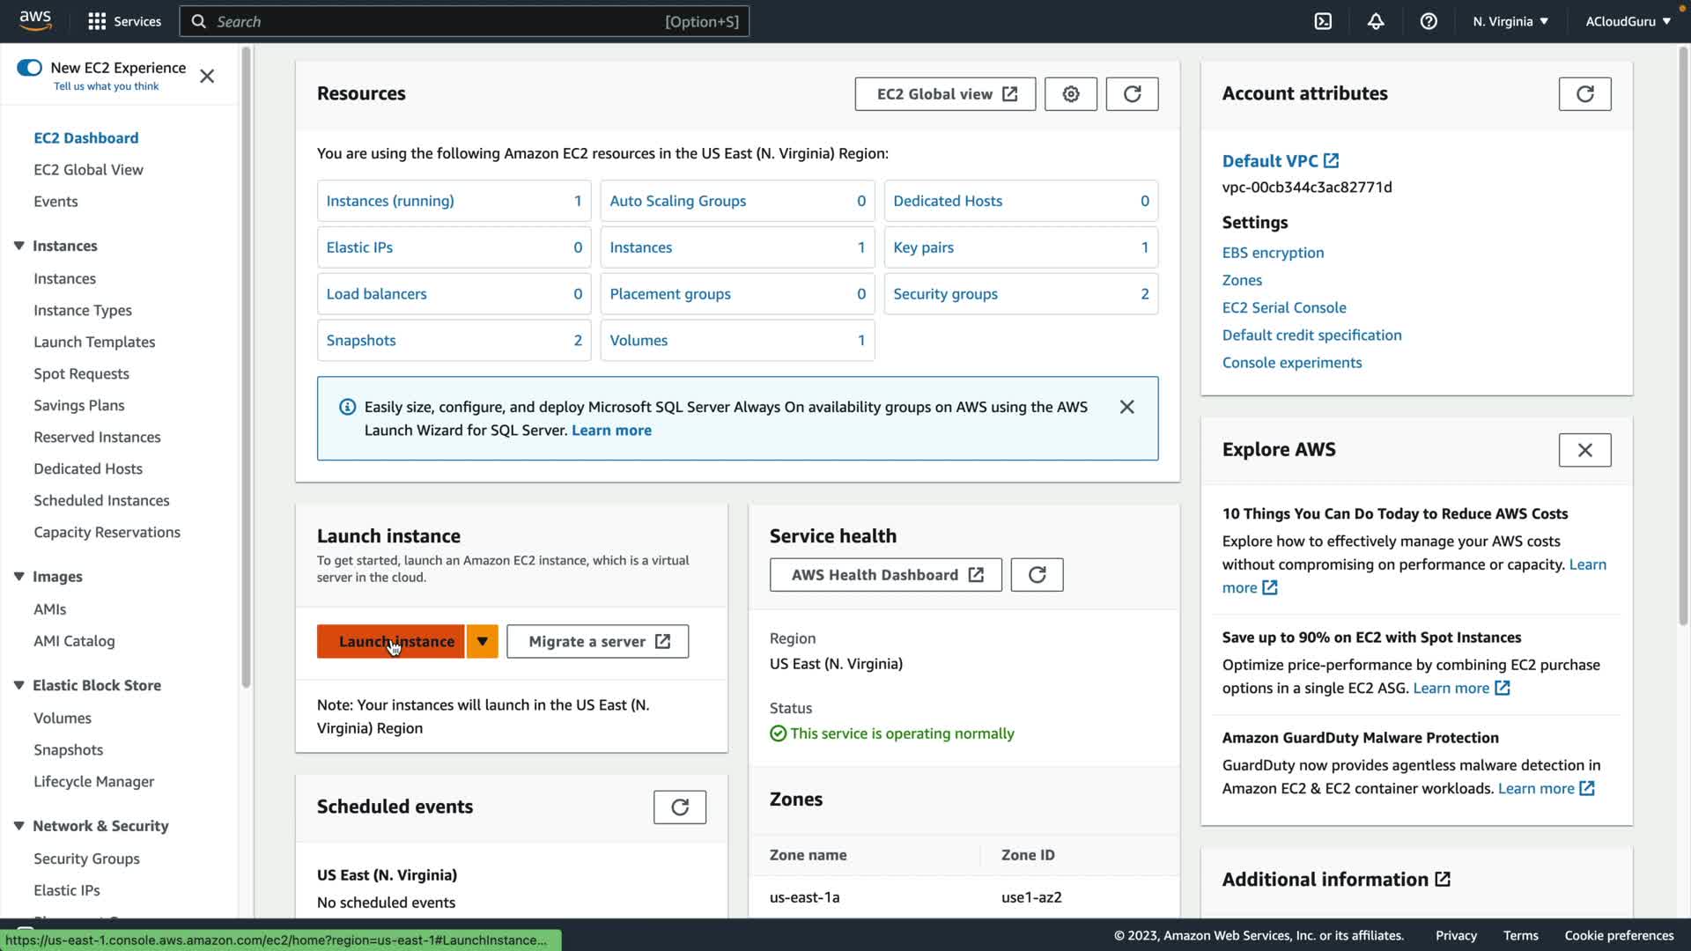Open the Launch instance dropdown arrow
Image resolution: width=1691 pixels, height=951 pixels.
(483, 641)
